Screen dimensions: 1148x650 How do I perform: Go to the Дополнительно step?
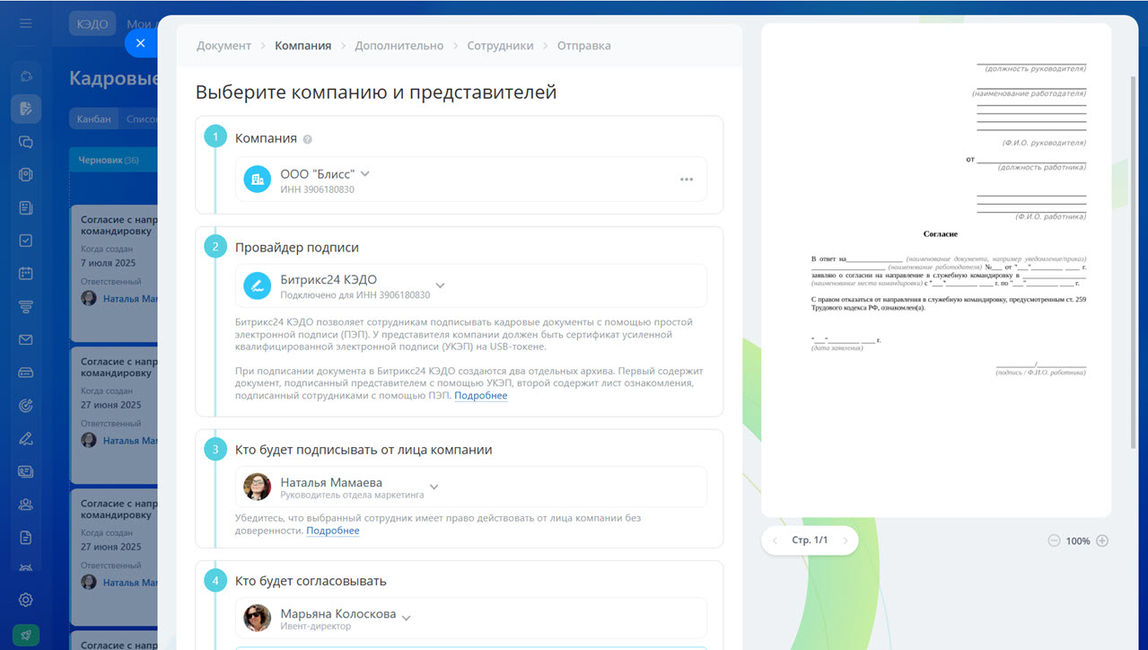pyautogui.click(x=399, y=46)
